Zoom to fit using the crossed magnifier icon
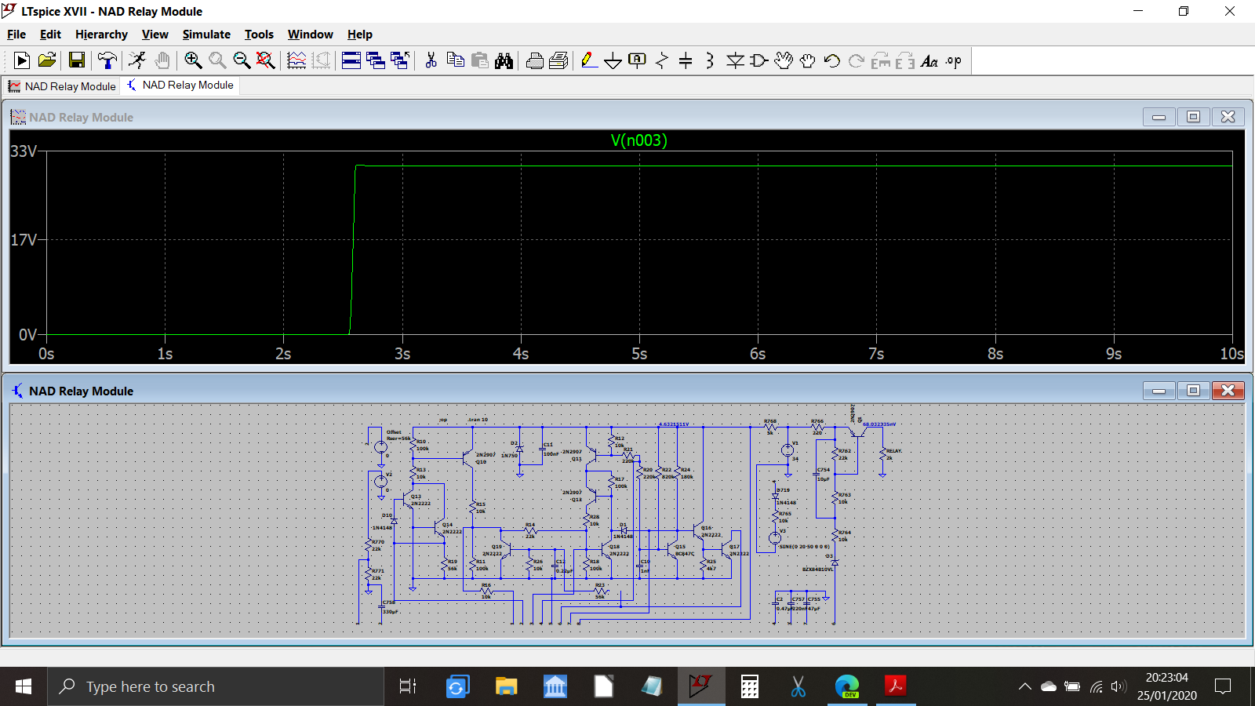 point(266,60)
